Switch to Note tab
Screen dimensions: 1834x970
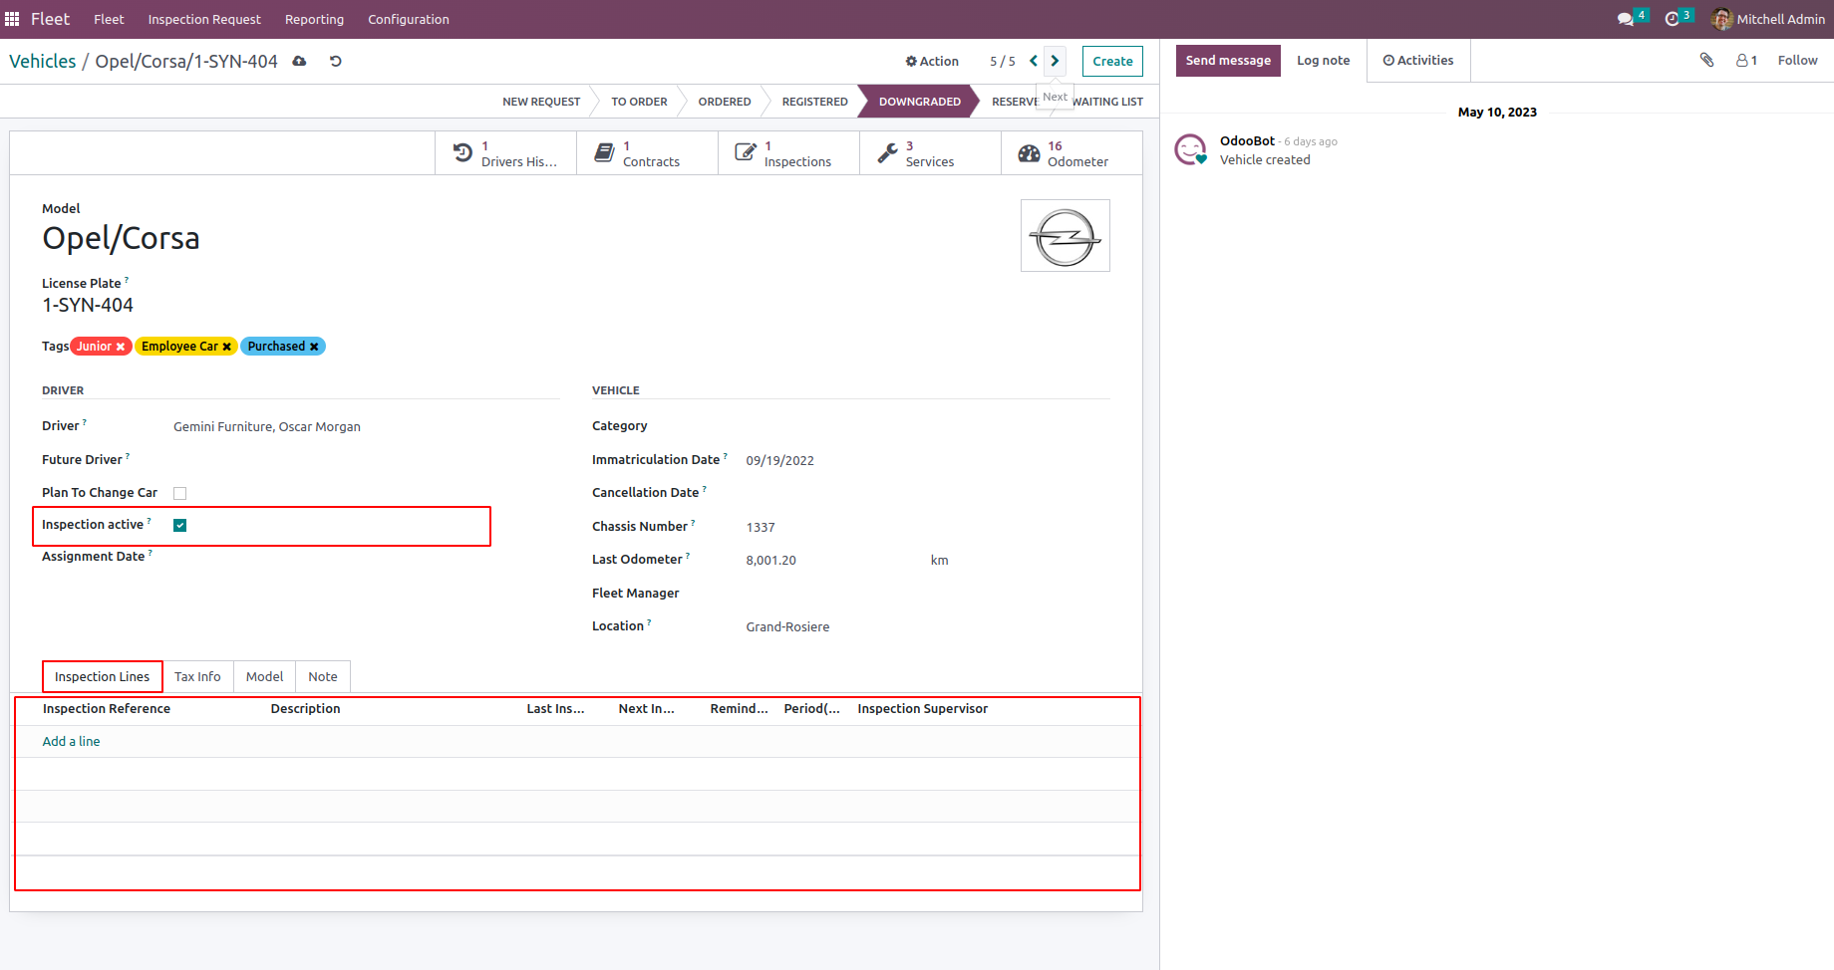[x=323, y=676]
